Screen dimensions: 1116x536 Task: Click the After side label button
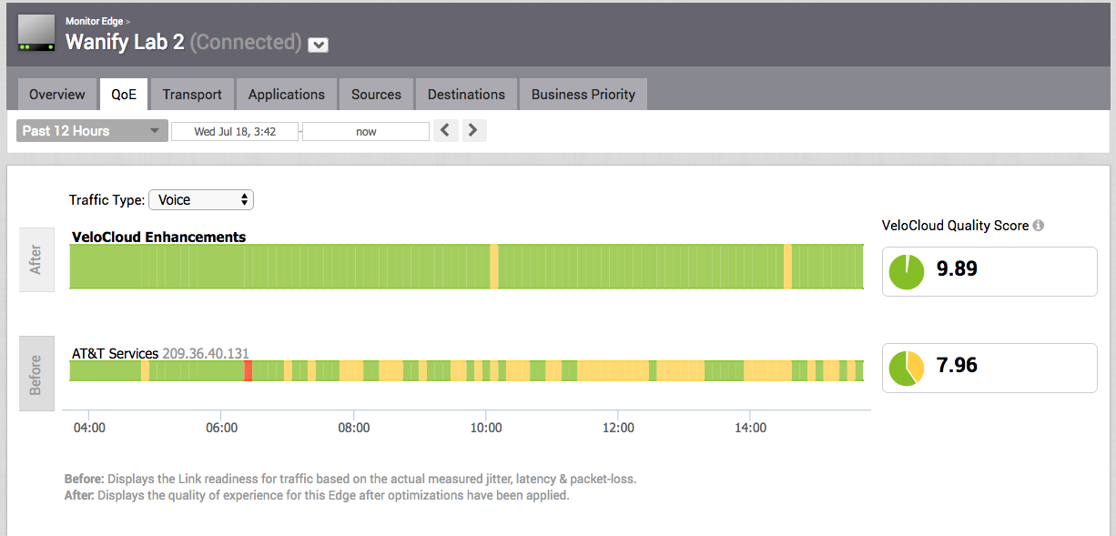click(x=36, y=260)
